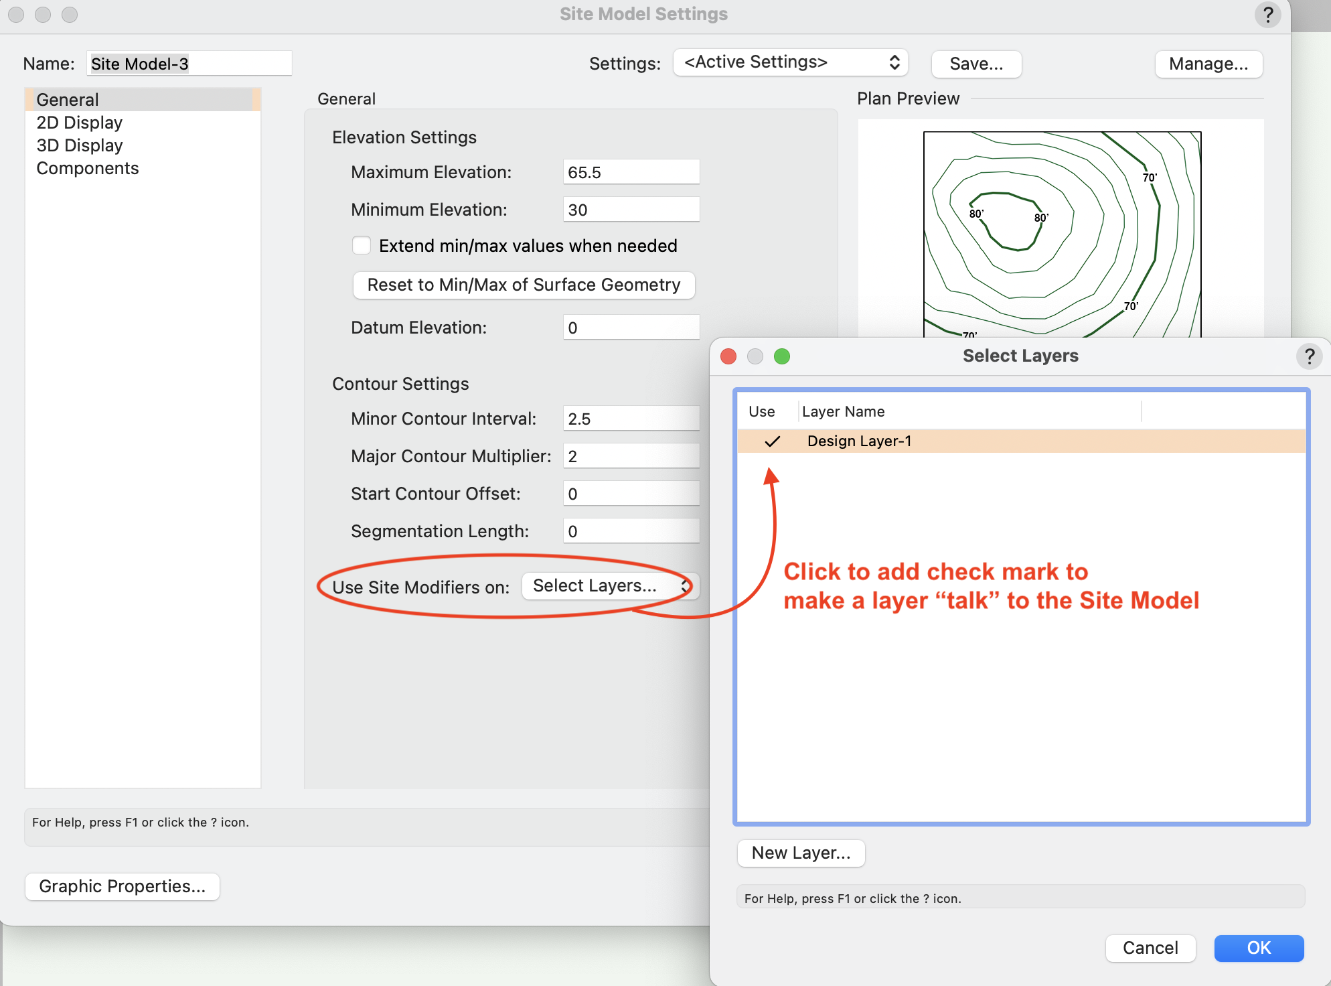
Task: Enable Extend min/max values when needed
Action: point(362,246)
